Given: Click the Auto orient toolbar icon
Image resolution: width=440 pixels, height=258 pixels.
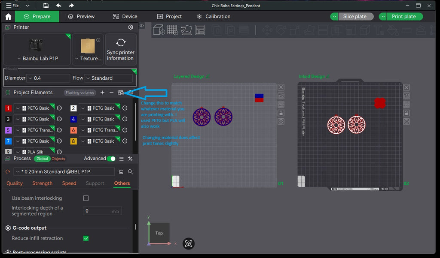Looking at the screenshot, I should (186, 30).
